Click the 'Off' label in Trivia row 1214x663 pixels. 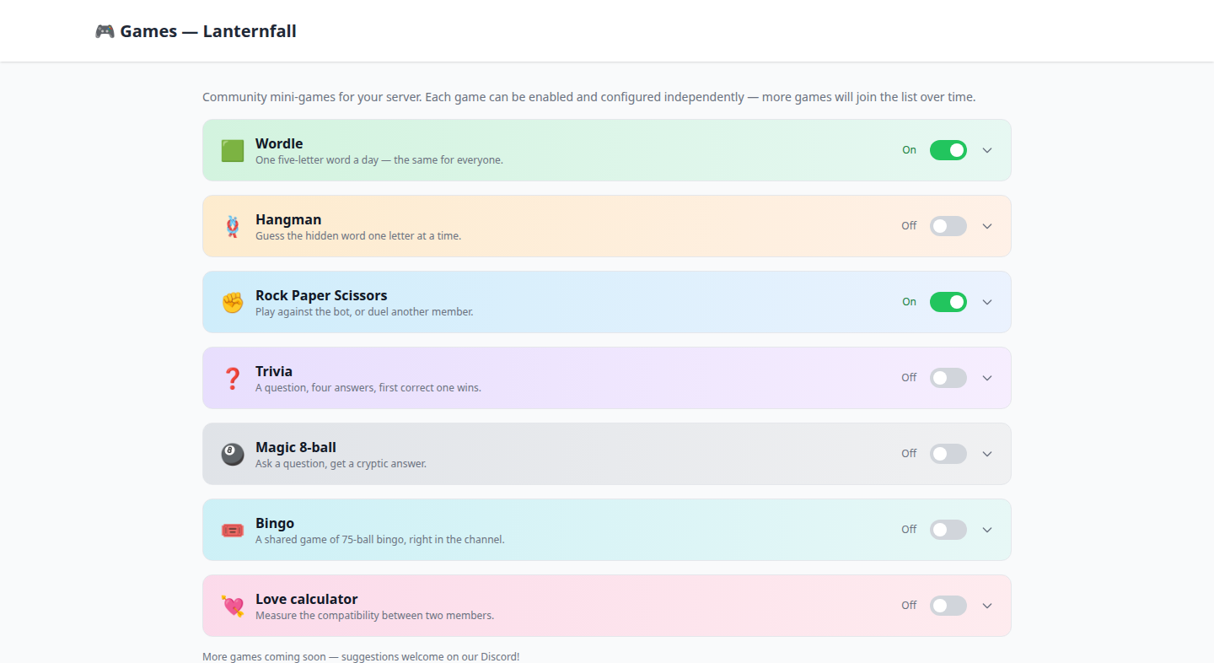909,378
